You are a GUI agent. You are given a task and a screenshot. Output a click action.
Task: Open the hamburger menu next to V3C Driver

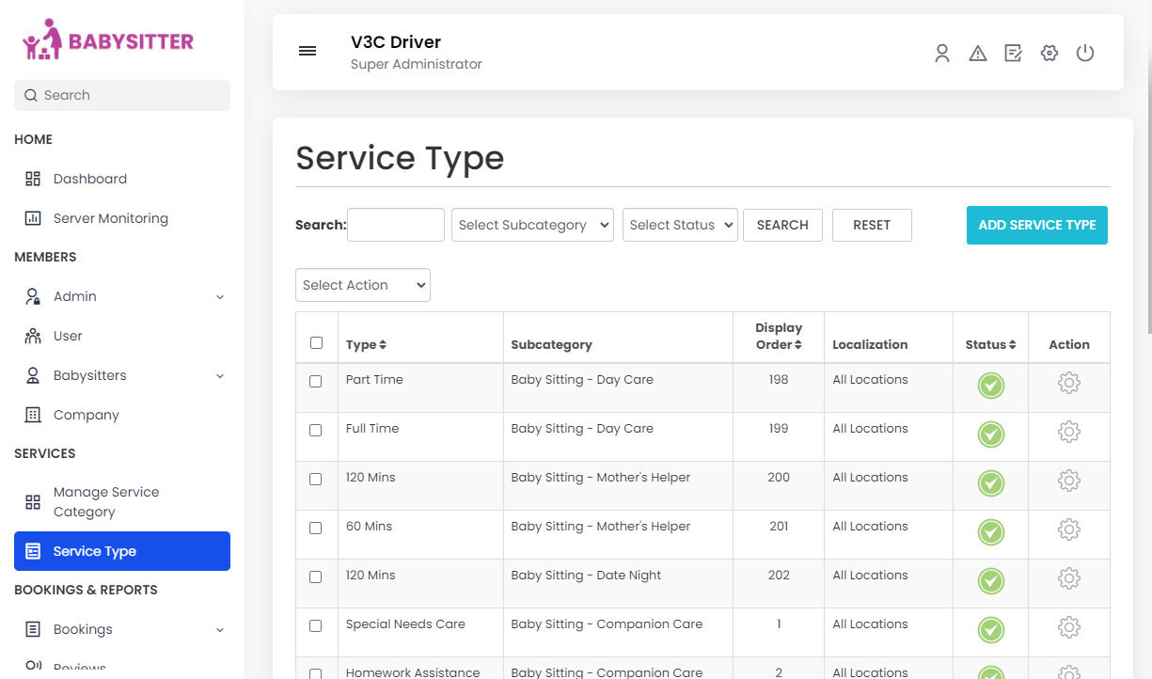(308, 51)
